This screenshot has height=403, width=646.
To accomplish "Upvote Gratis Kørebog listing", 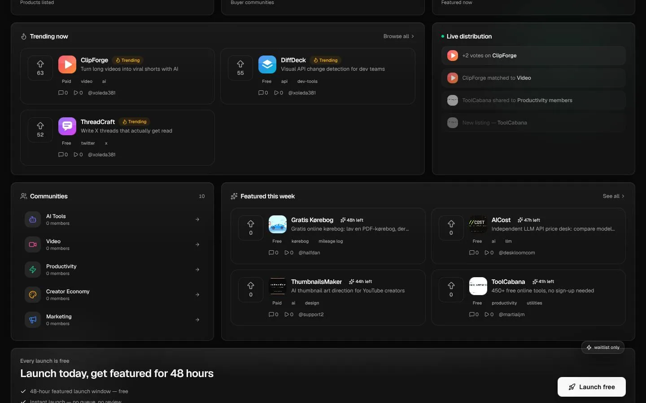I will pos(251,228).
